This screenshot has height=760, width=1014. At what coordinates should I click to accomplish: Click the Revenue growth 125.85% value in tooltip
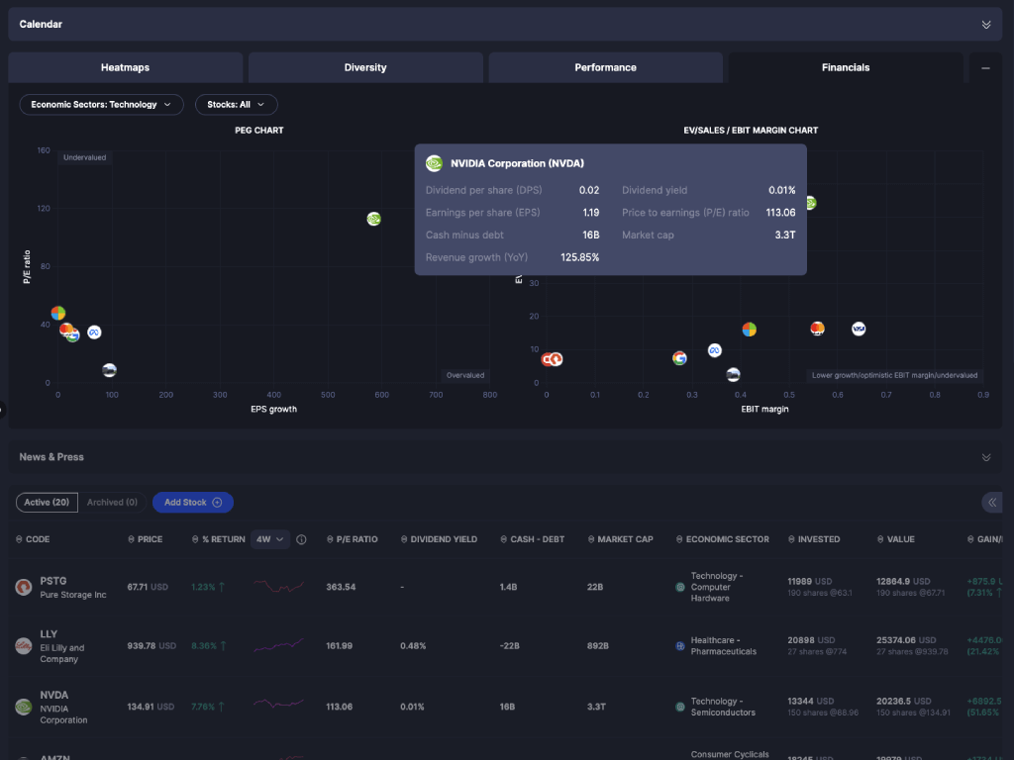click(579, 257)
